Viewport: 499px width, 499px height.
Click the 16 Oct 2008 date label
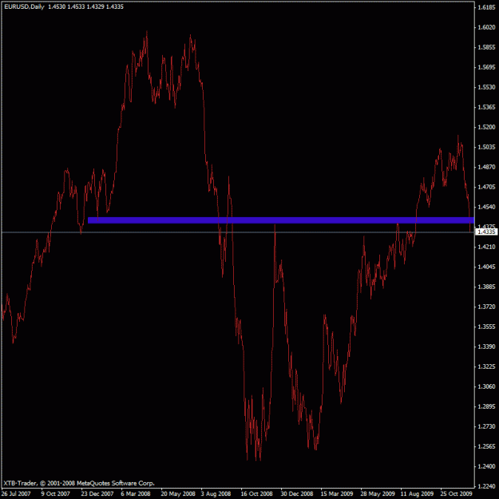257,494
